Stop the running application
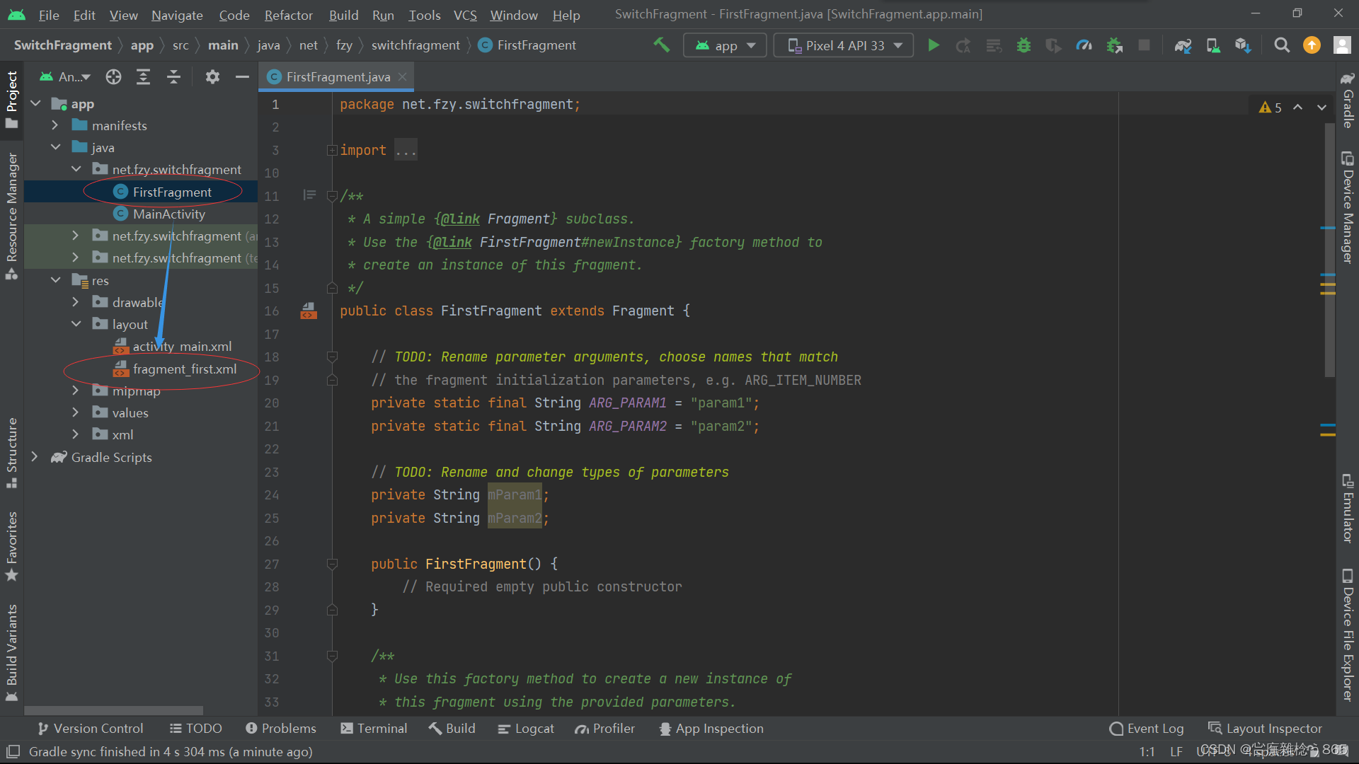The height and width of the screenshot is (764, 1359). coord(1145,45)
